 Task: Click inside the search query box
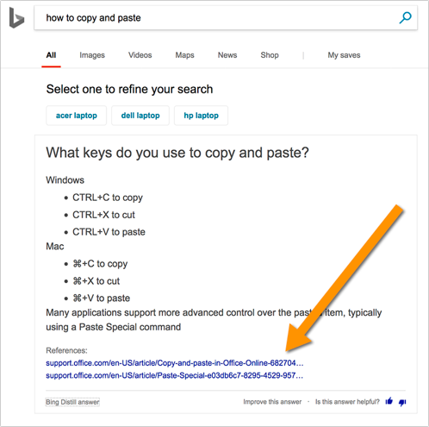click(x=215, y=18)
